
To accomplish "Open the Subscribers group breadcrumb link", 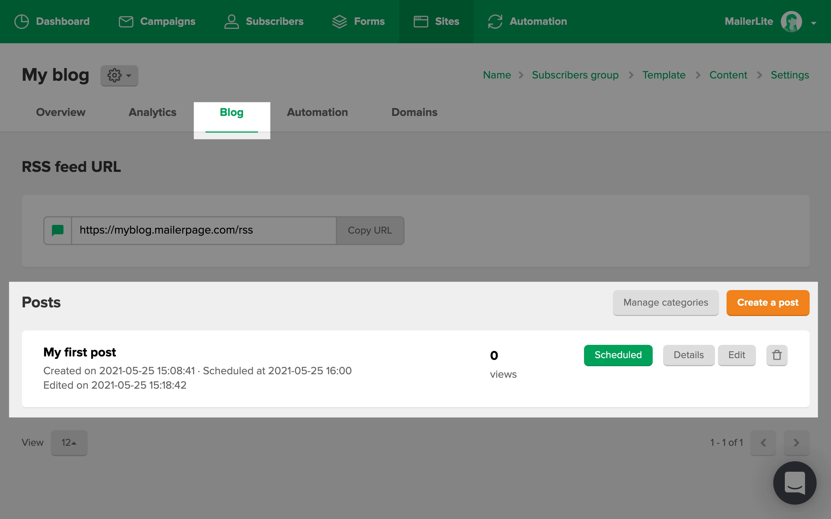I will click(575, 75).
